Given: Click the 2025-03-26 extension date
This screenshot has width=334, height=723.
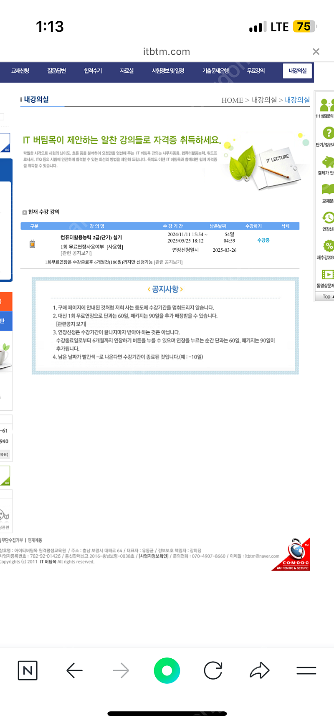Looking at the screenshot, I should point(225,250).
